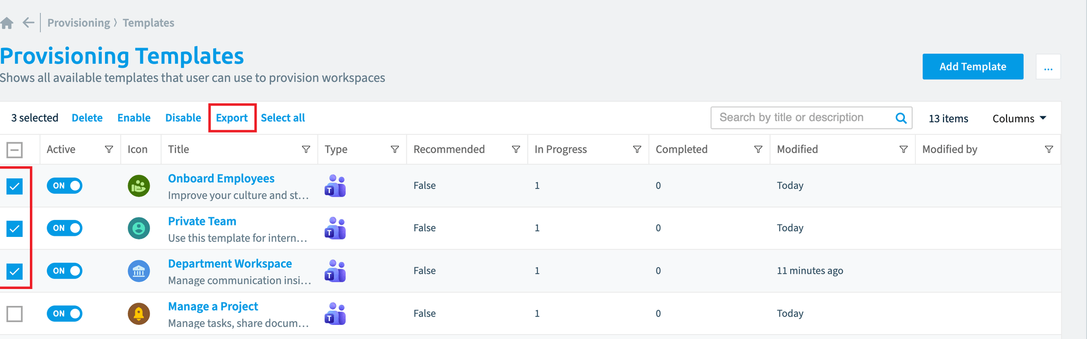Image resolution: width=1087 pixels, height=339 pixels.
Task: Sort by the Recommended column header
Action: (449, 149)
